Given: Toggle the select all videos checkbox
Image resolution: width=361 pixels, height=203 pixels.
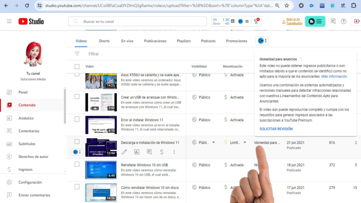Looking at the screenshot, I should (x=77, y=66).
